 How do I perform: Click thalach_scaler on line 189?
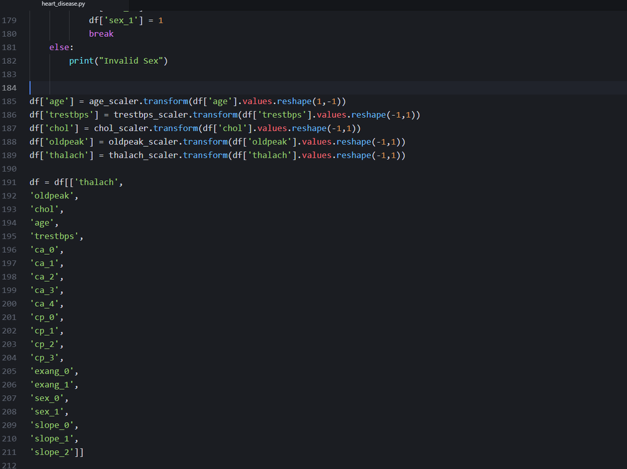[x=143, y=155]
